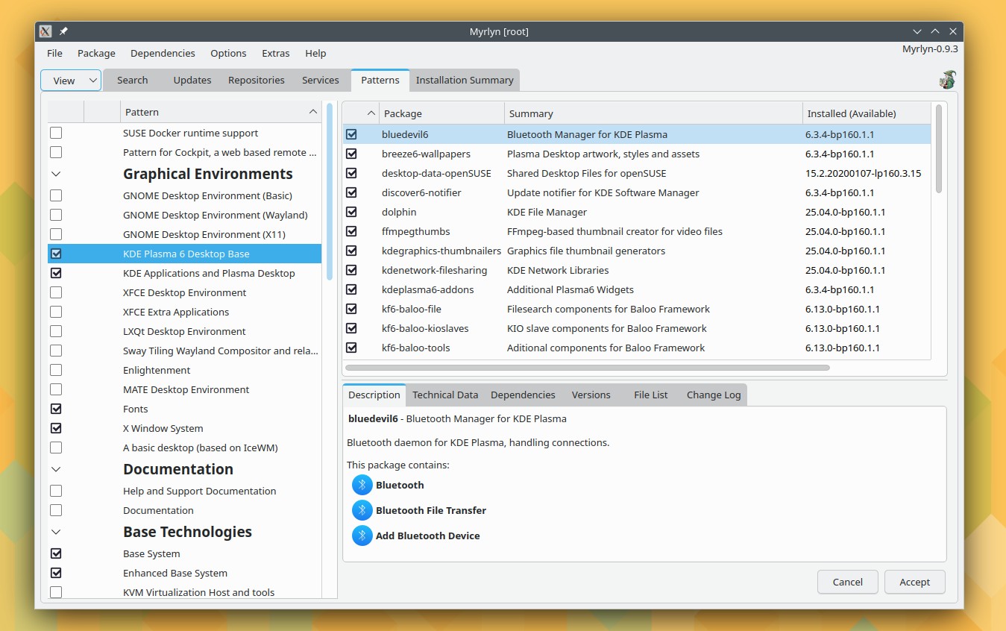Uncheck the dolphin package checkbox
Viewport: 1006px width, 631px height.
point(351,212)
